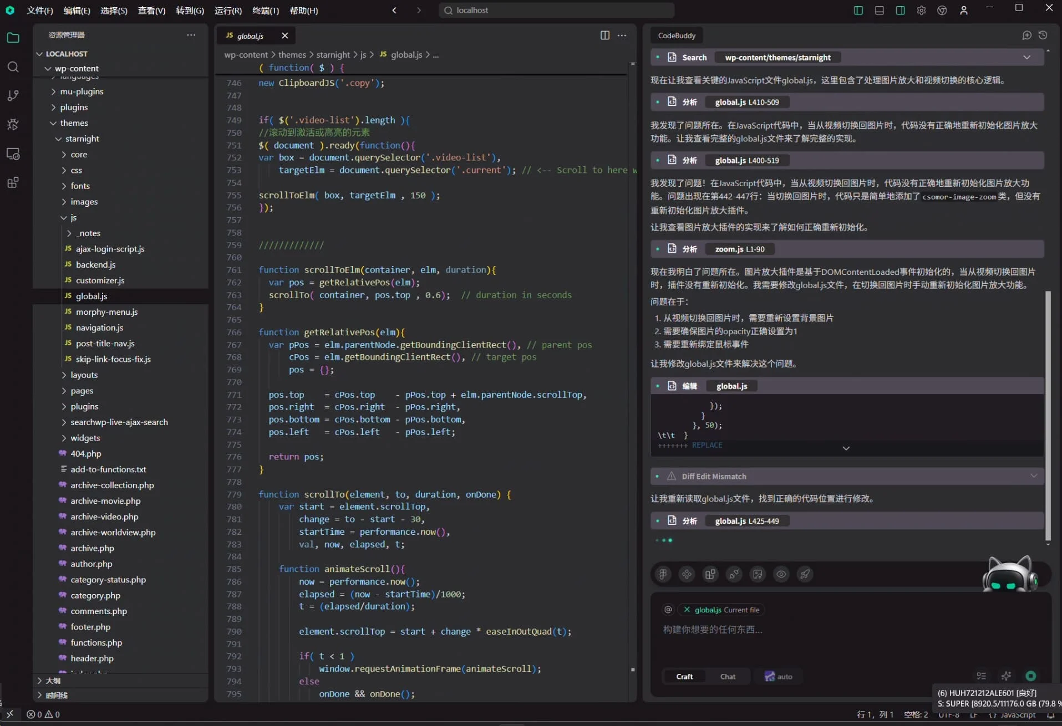
Task: Click the errors and warnings status indicator
Action: click(x=43, y=714)
